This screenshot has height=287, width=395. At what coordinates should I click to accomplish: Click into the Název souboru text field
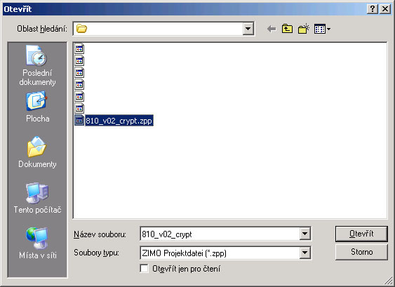click(220, 234)
